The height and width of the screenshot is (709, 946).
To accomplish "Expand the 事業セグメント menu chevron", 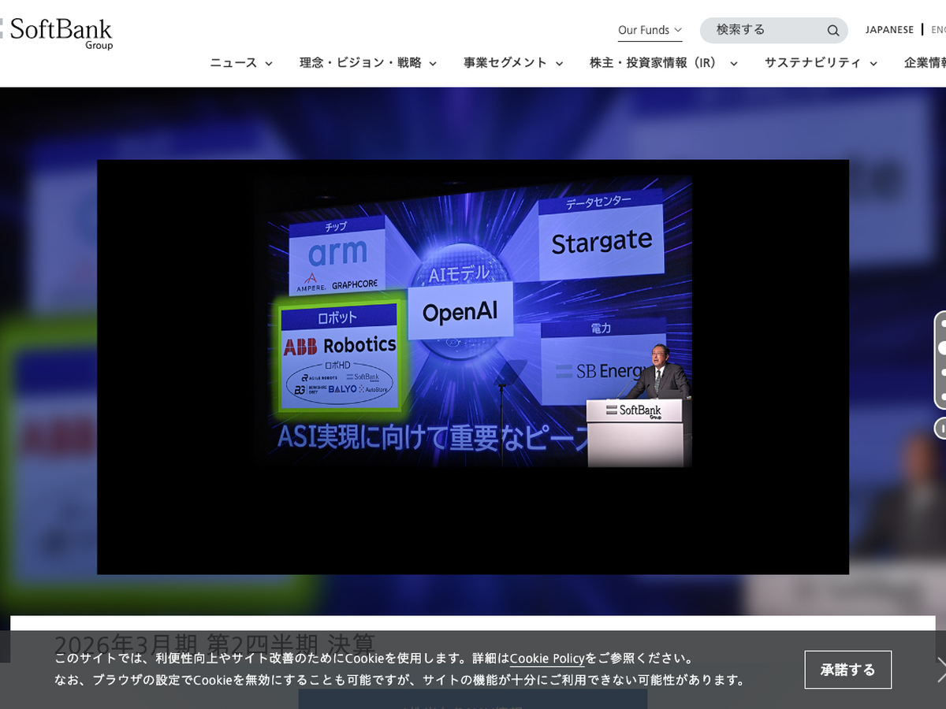I will click(x=560, y=64).
